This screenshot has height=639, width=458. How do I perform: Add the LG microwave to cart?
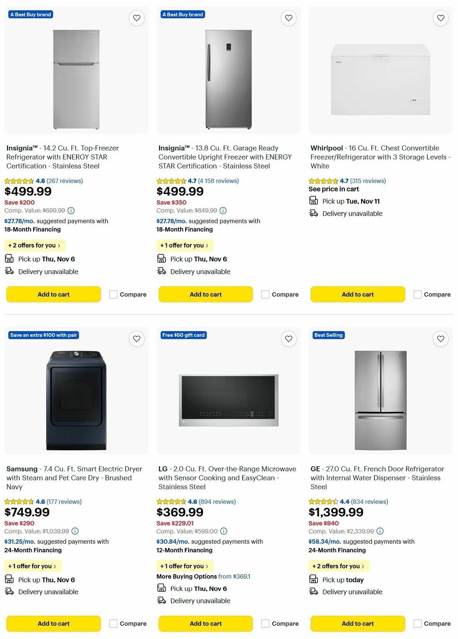coord(205,623)
